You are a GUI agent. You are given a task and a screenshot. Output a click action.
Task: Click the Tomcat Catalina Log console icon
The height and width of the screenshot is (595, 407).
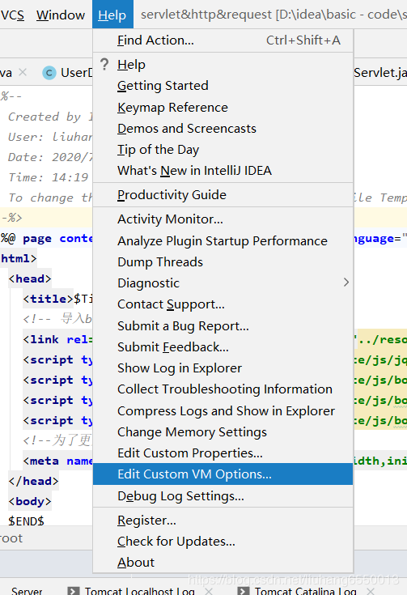click(243, 590)
